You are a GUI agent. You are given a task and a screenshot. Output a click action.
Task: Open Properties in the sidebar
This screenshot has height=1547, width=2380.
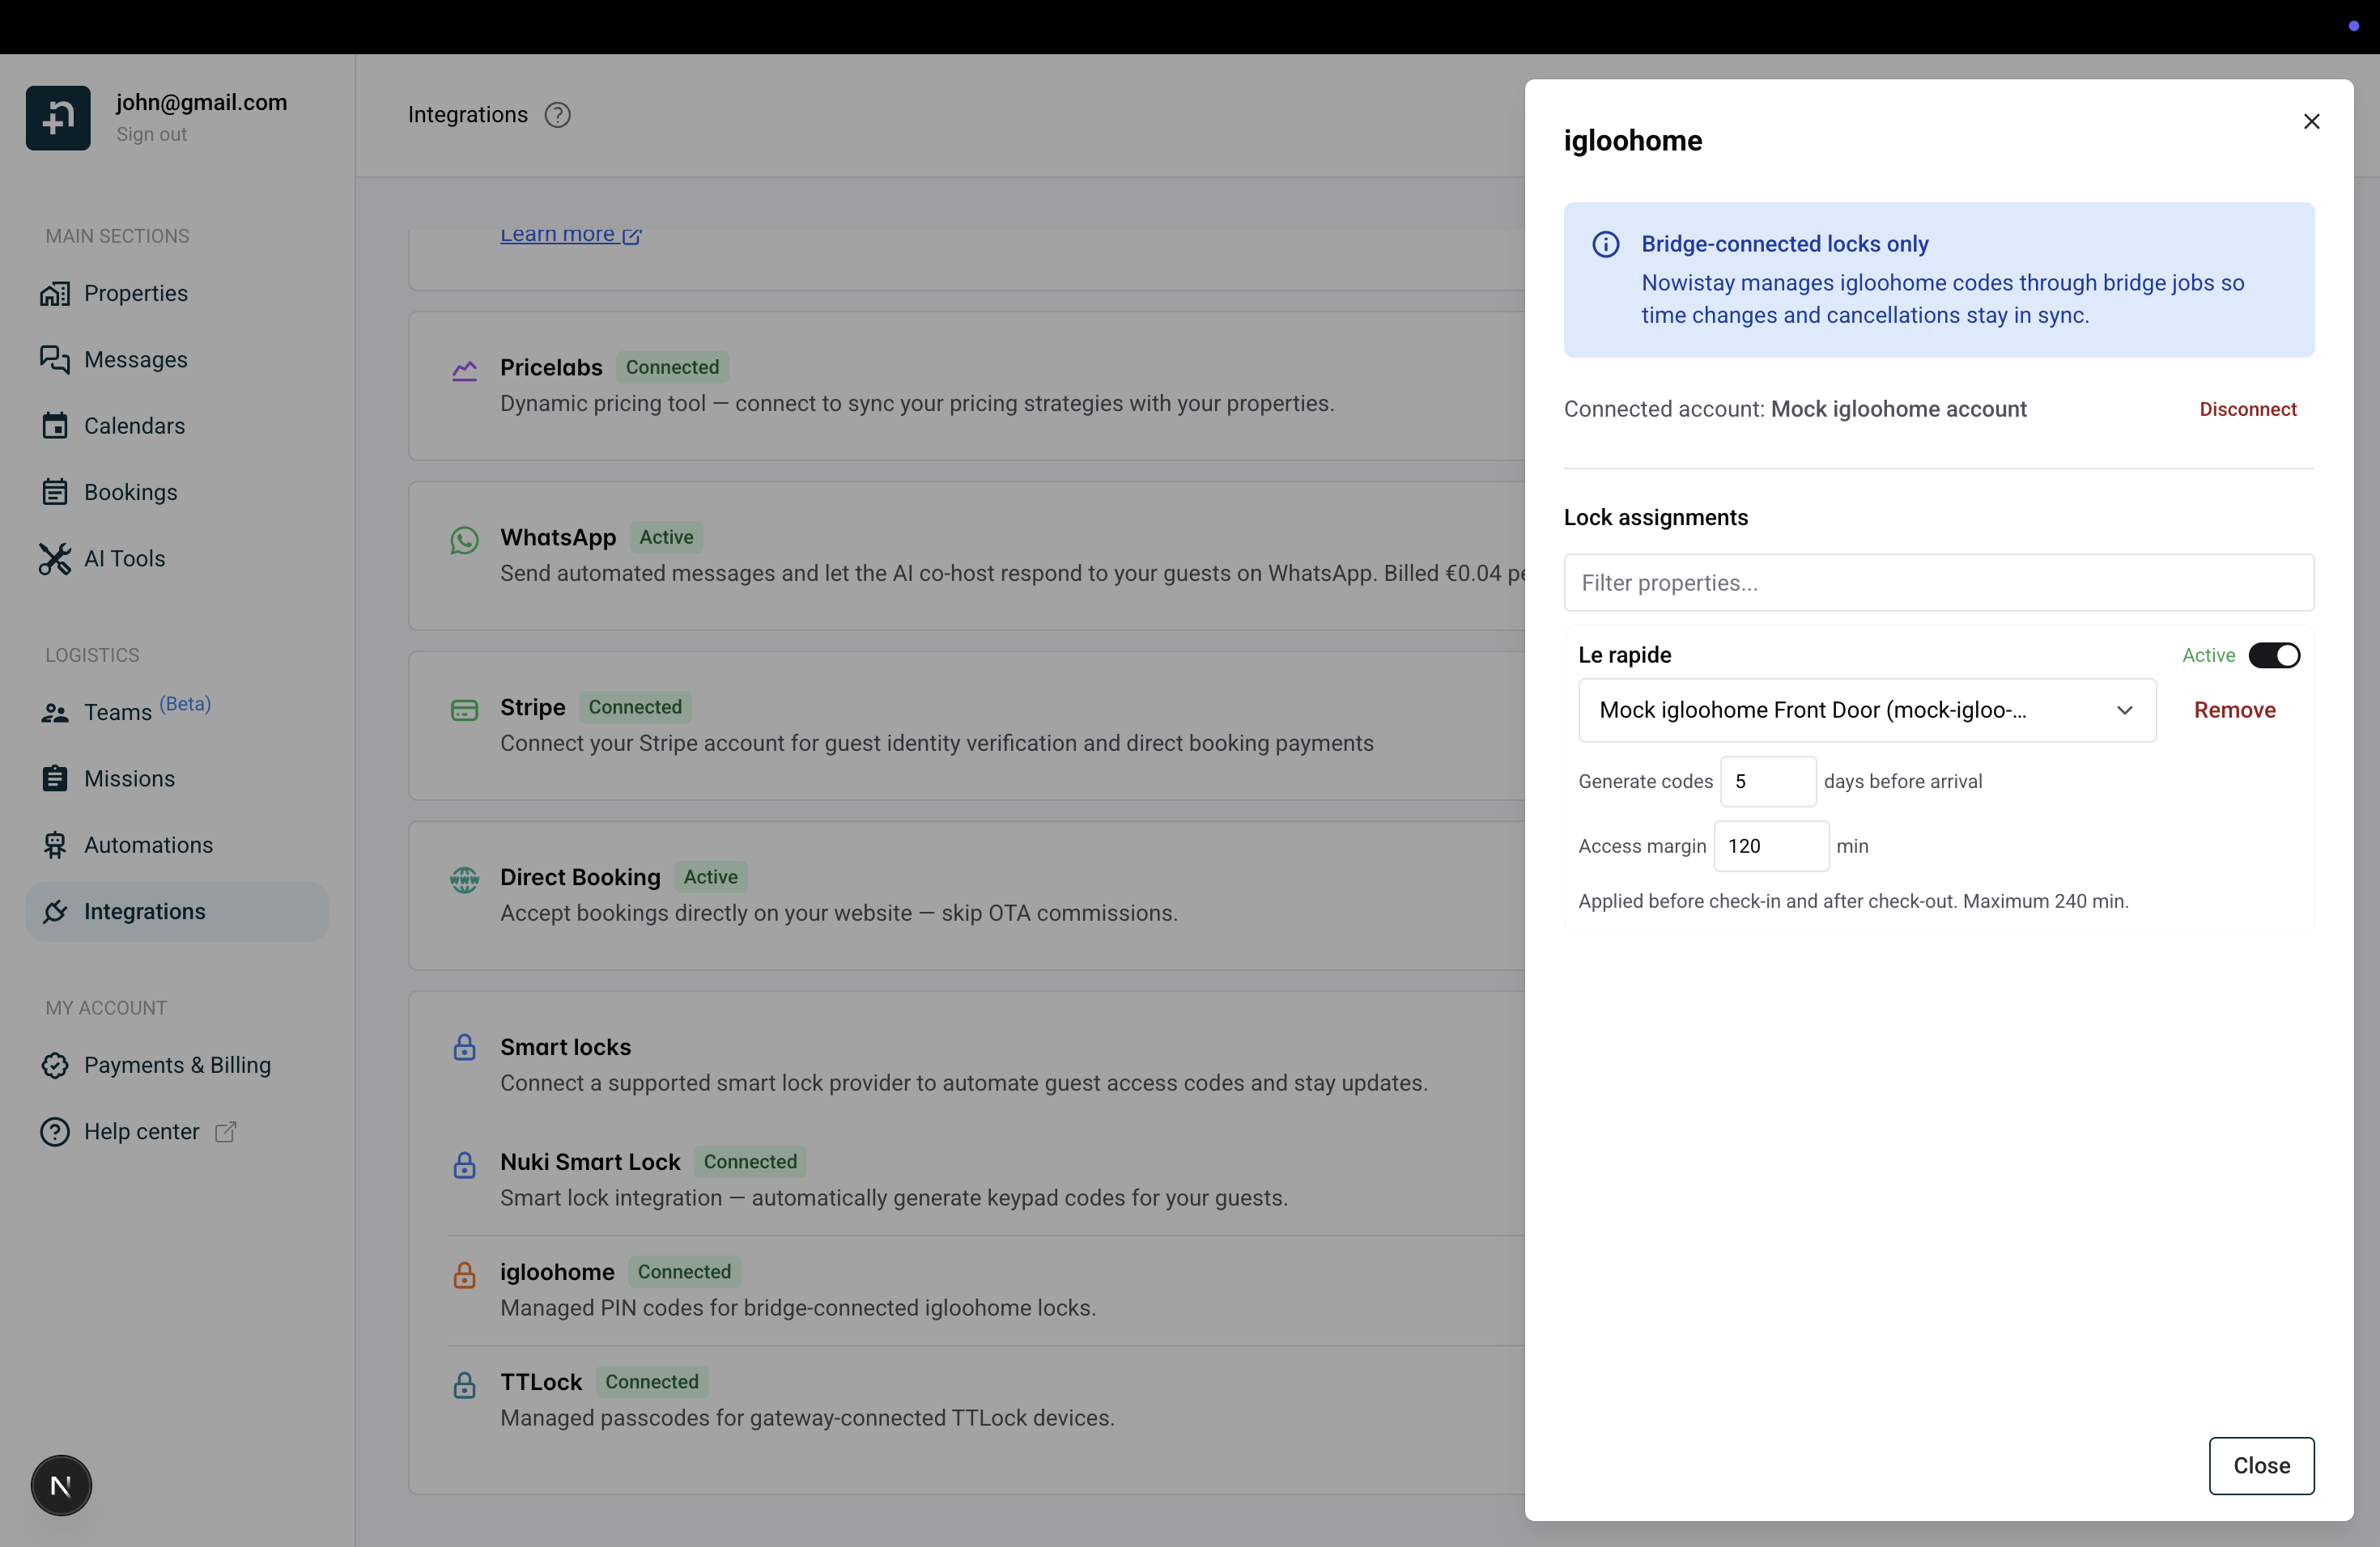pyautogui.click(x=136, y=293)
